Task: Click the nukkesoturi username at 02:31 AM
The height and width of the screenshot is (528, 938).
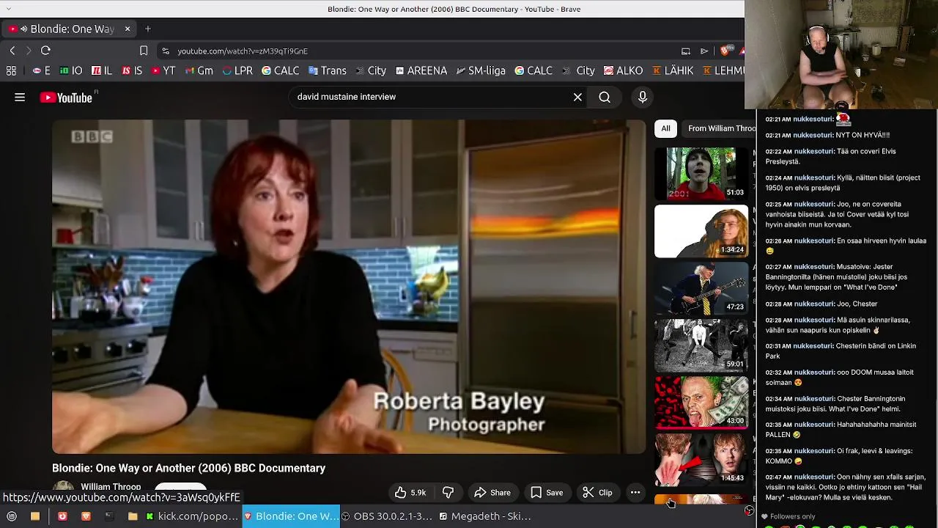Action: (813, 346)
